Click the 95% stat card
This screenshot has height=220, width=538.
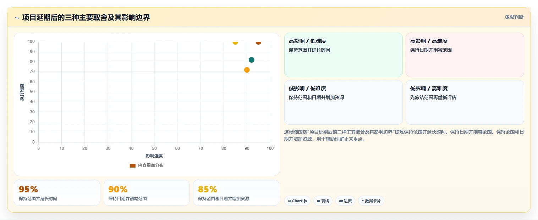[x=57, y=193]
